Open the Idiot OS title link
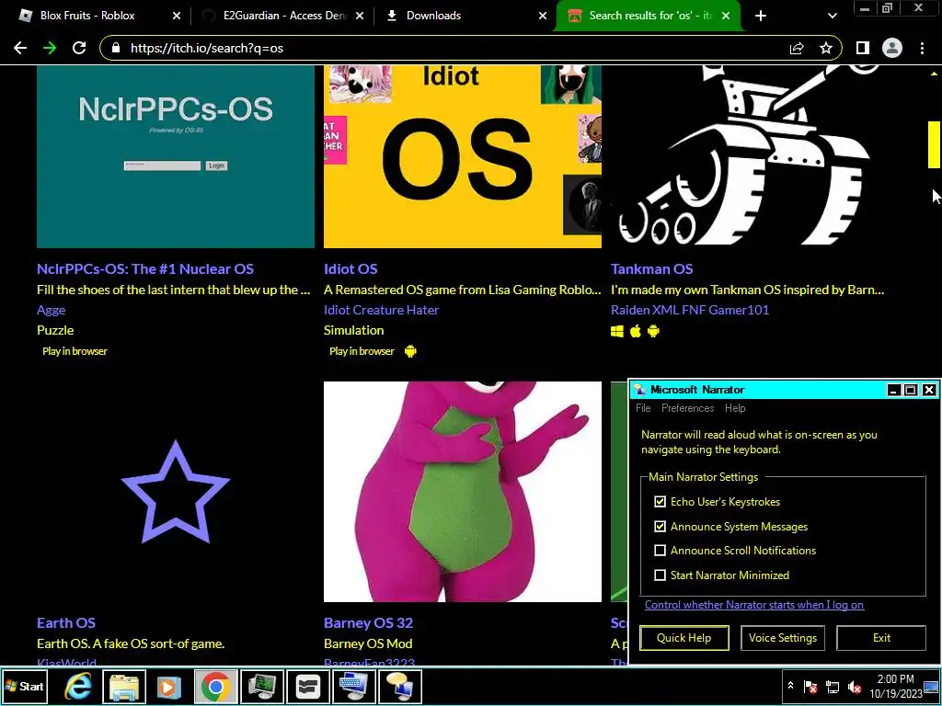942x706 pixels. click(x=350, y=269)
